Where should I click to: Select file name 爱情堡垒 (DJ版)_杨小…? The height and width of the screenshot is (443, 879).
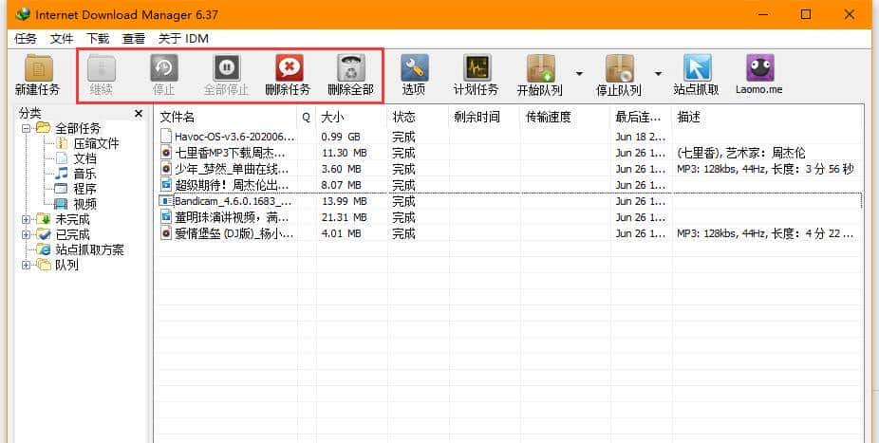click(x=234, y=233)
